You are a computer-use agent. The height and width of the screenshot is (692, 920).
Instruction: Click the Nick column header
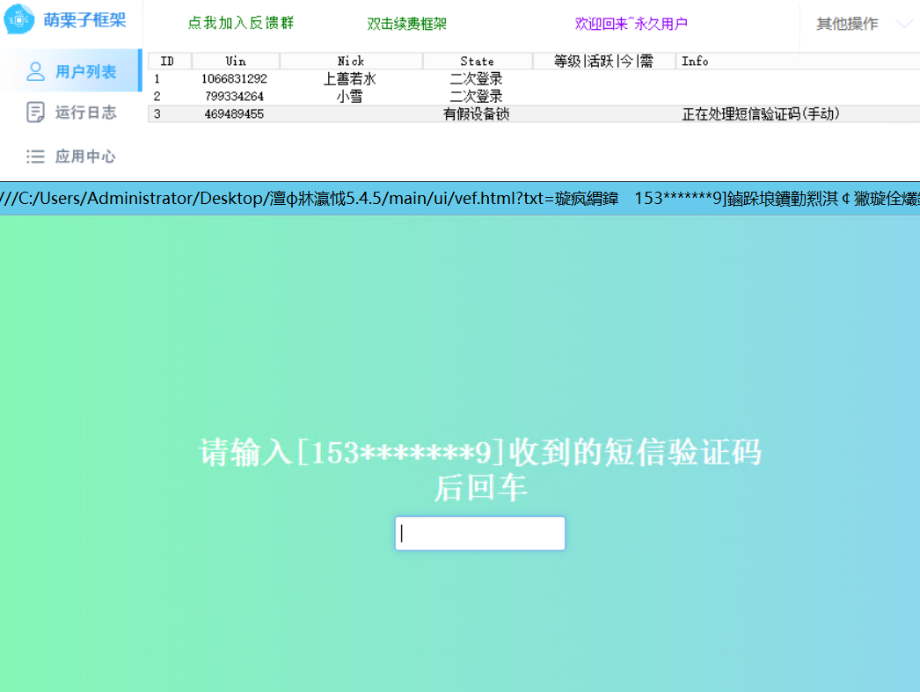tap(351, 61)
